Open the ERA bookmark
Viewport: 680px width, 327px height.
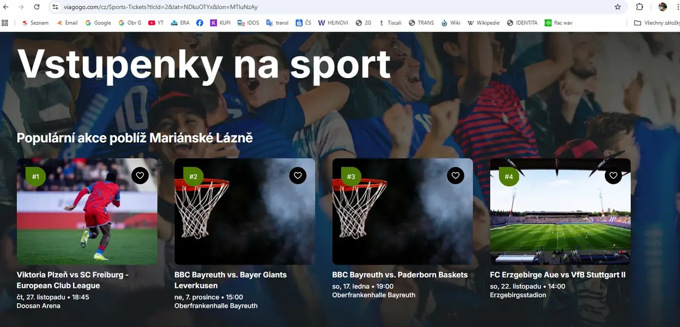click(x=180, y=23)
